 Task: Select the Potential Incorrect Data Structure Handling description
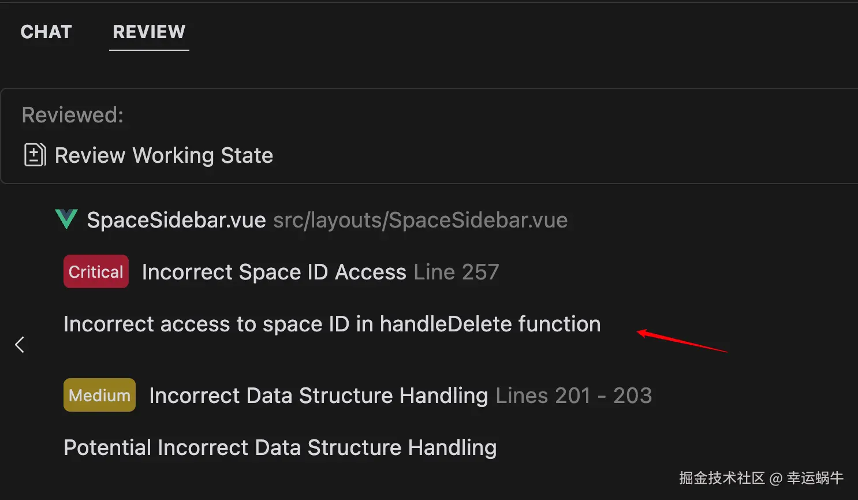tap(279, 447)
